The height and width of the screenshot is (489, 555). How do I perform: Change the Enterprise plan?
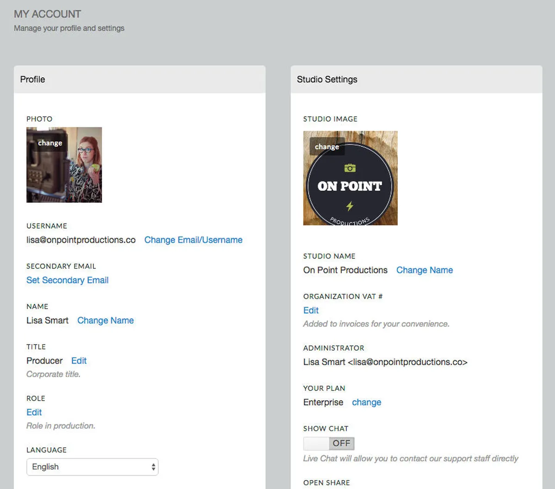(x=366, y=402)
